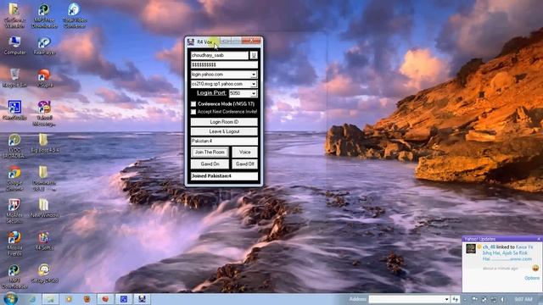543x305 pixels.
Task: Open the Setup DP56 desktop icon
Action: coord(44,273)
